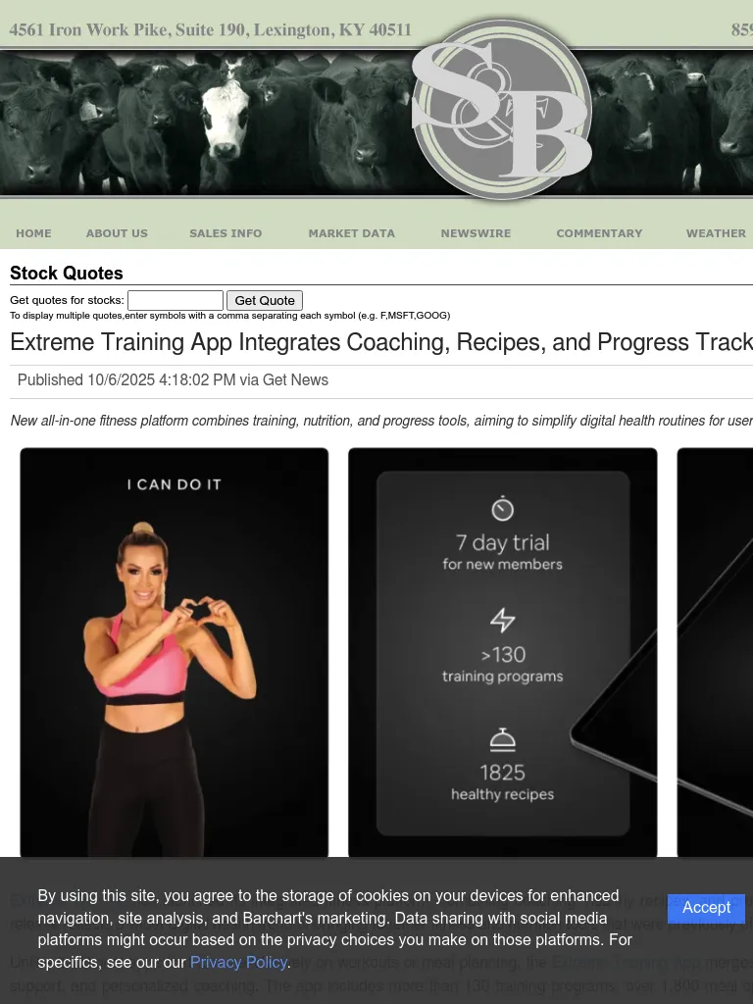Focus the stock symbol input field
Image resolution: width=753 pixels, height=1004 pixels.
[x=176, y=301]
